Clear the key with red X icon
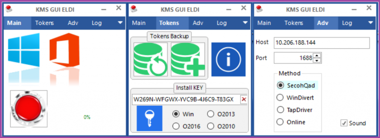Image resolution: width=380 pixels, height=138 pixels. pyautogui.click(x=244, y=99)
